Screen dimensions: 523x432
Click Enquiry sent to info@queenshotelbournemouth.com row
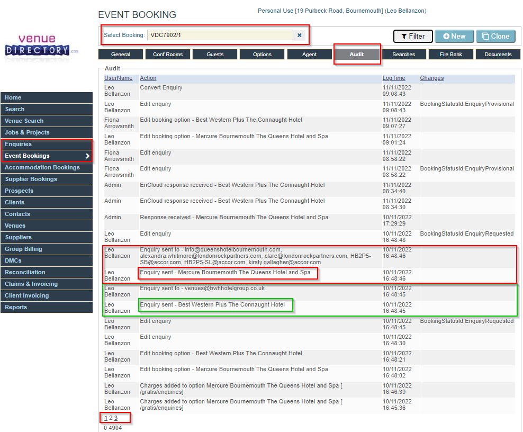pyautogui.click(x=309, y=256)
